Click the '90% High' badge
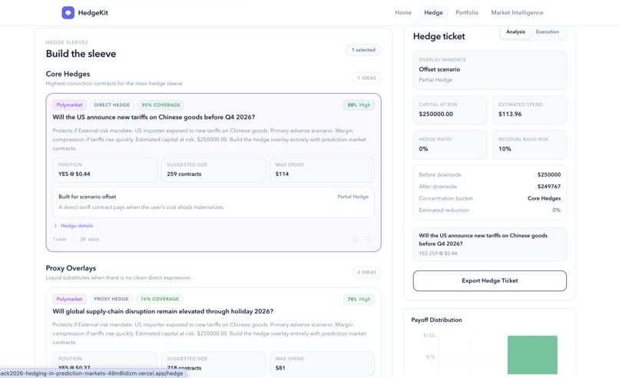Screen dimensions: 619x378 coord(359,104)
